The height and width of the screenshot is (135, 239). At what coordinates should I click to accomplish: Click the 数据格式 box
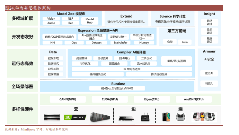coord(53,63)
